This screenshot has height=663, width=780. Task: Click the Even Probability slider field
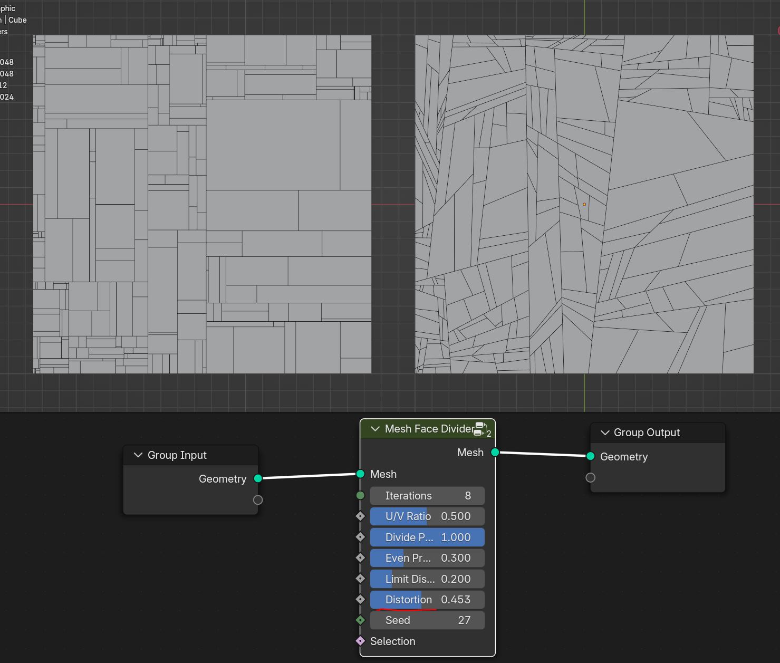[427, 558]
